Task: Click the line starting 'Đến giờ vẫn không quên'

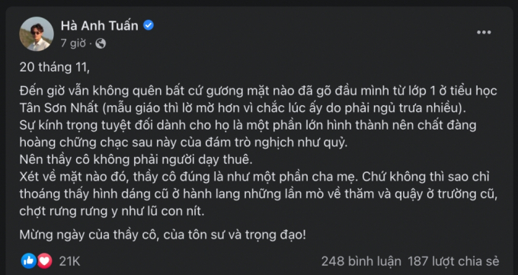Action: coord(258,91)
